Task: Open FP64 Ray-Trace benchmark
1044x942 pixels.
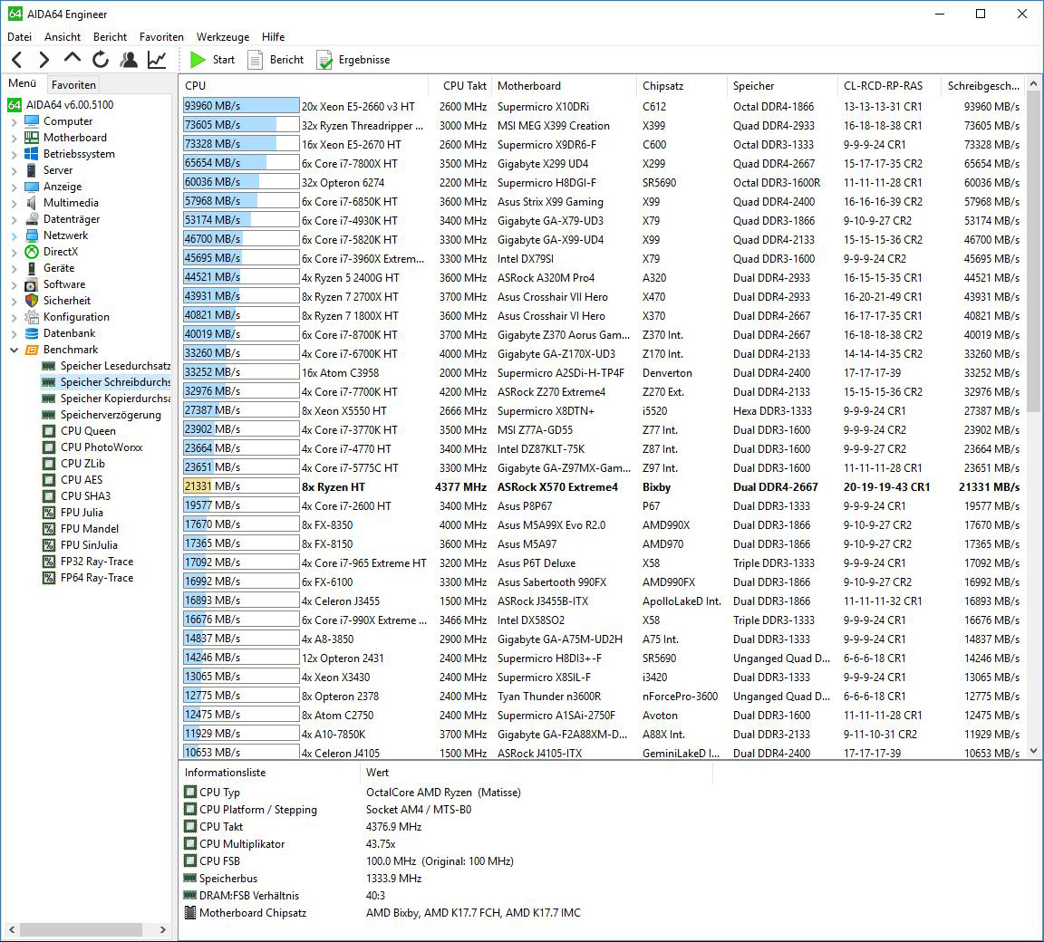Action: point(97,578)
